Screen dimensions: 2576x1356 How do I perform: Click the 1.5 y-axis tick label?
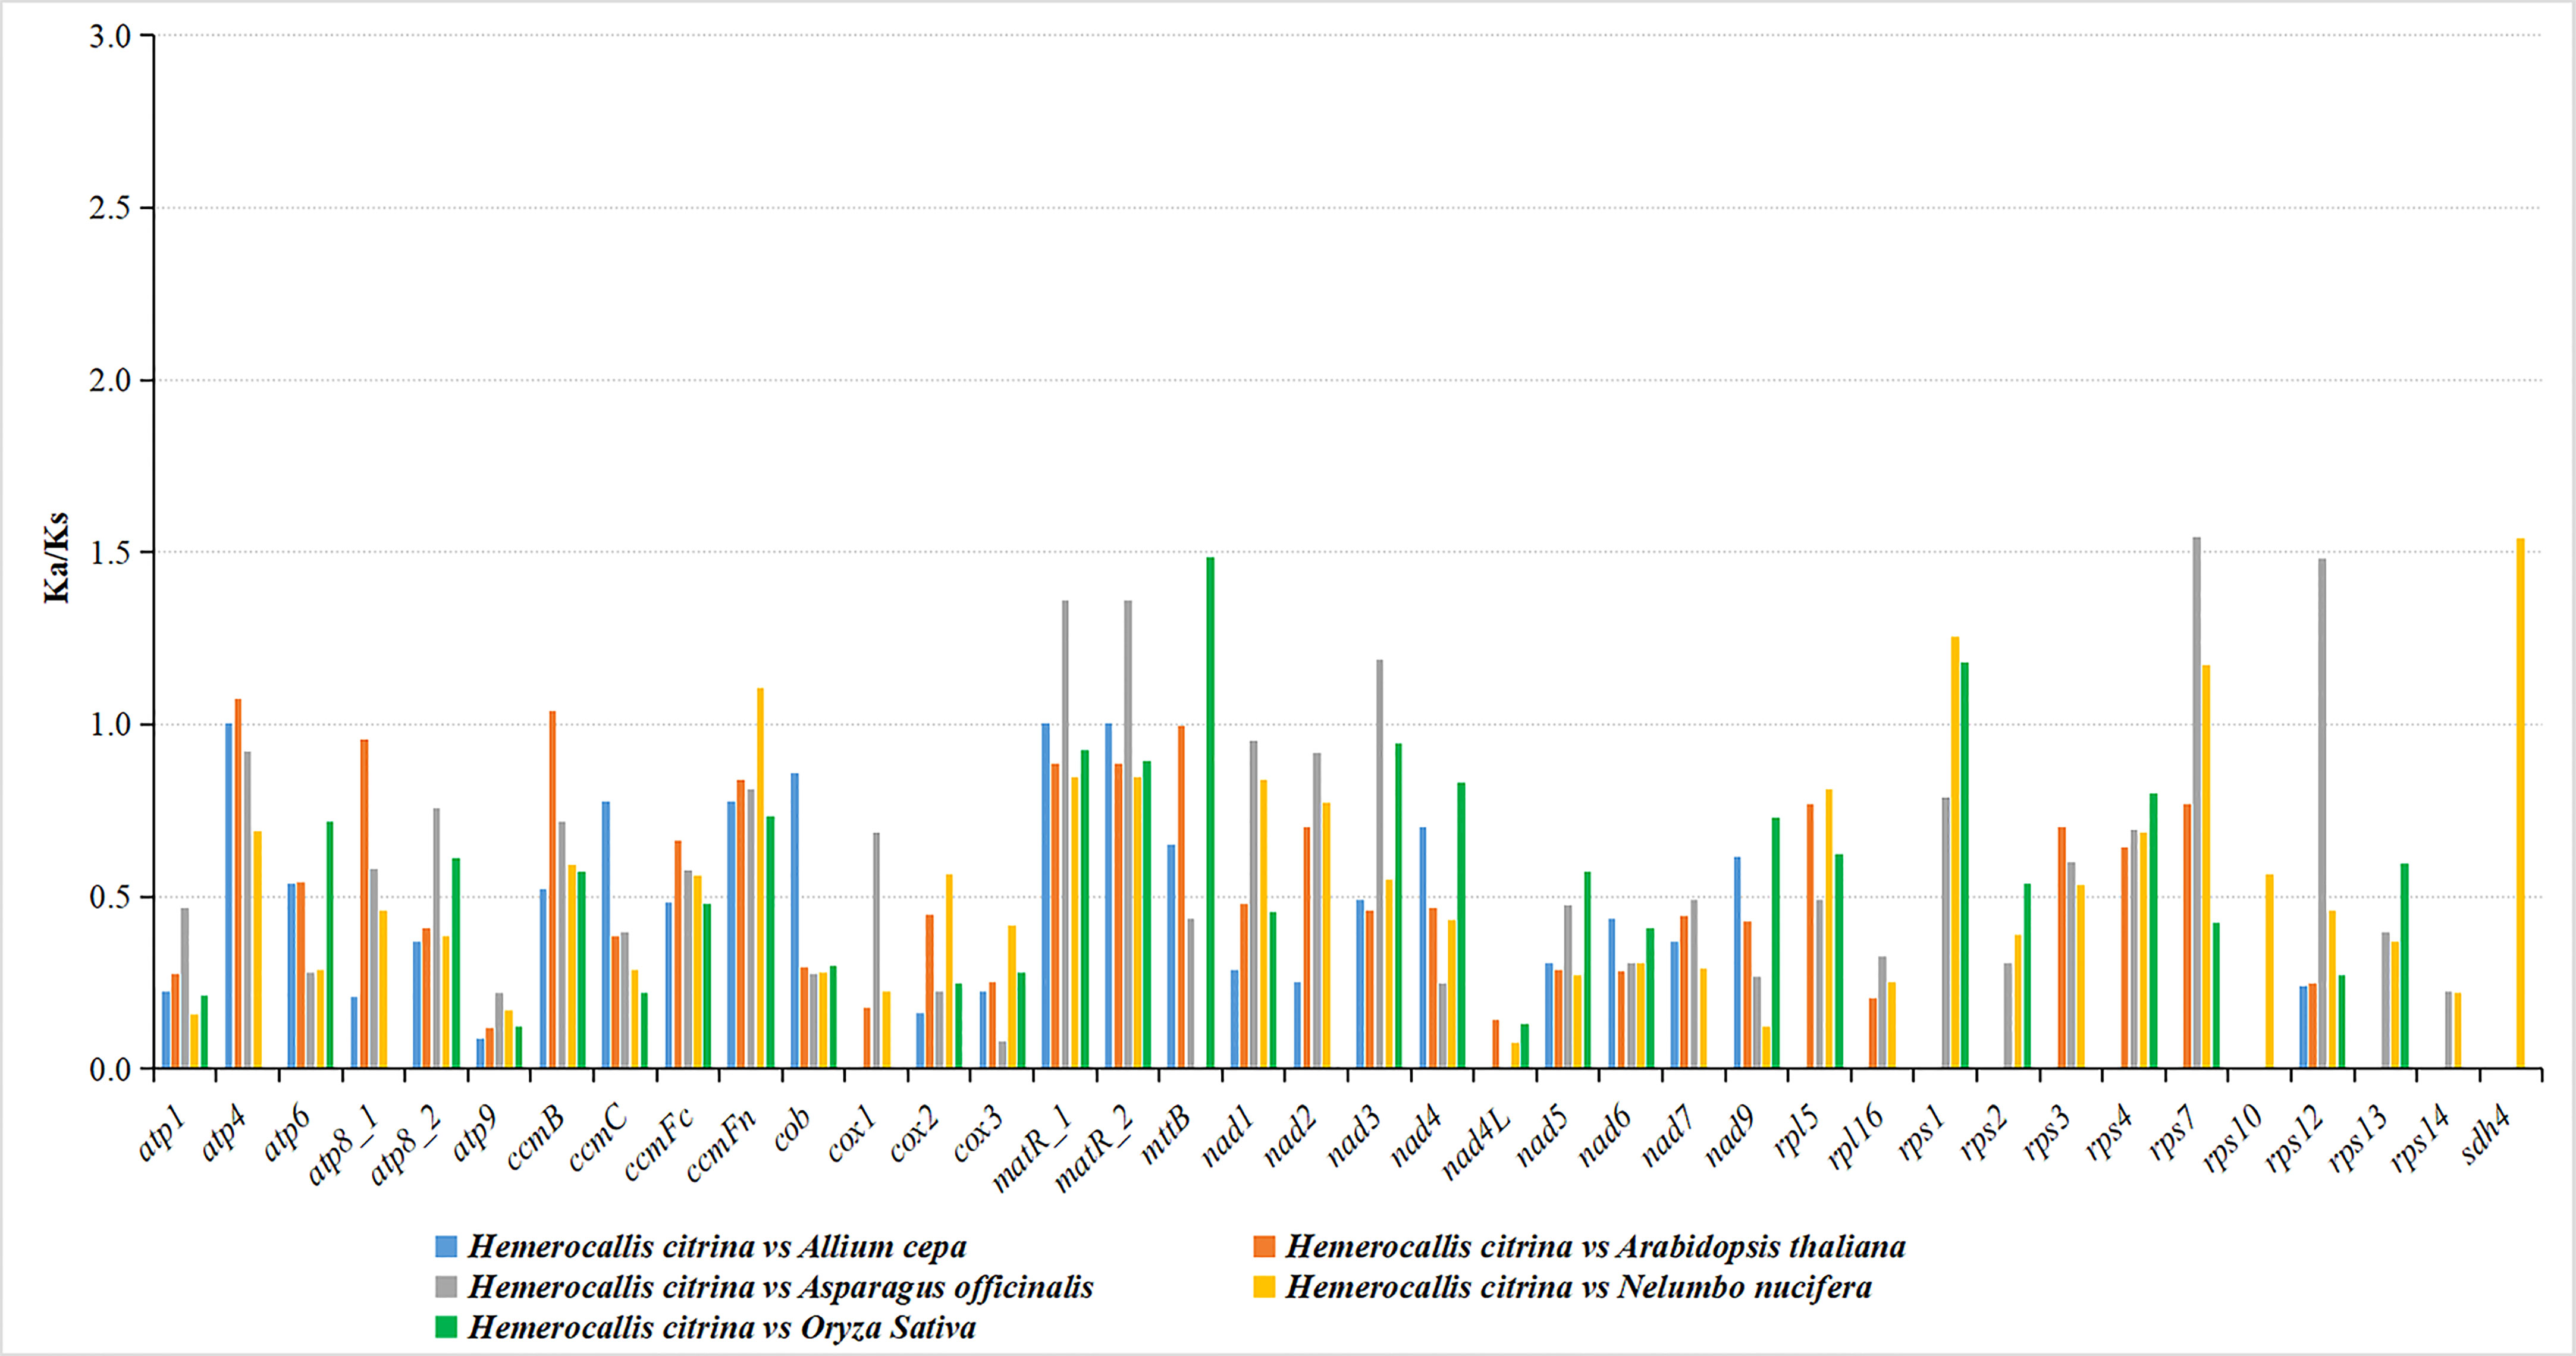[110, 553]
